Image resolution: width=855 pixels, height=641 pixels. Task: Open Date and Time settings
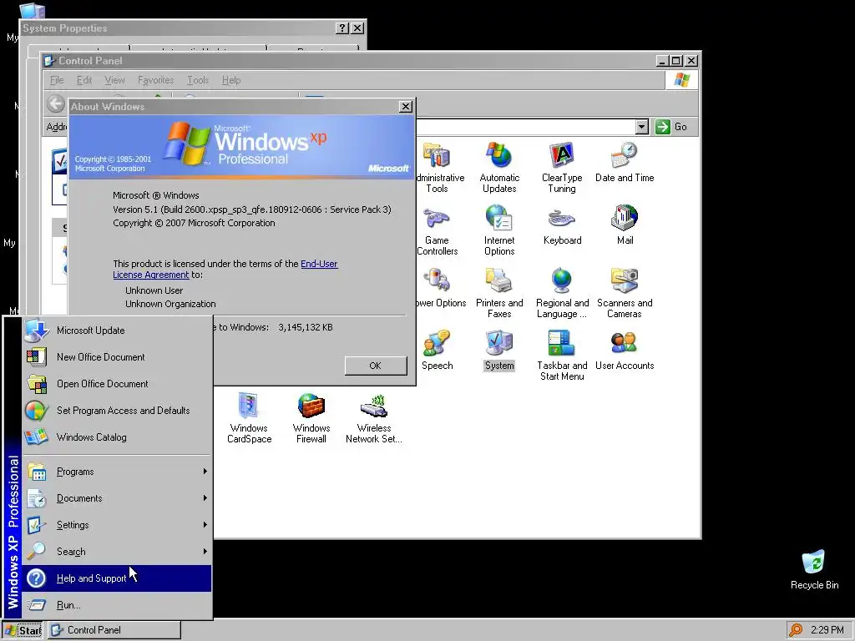coord(625,162)
